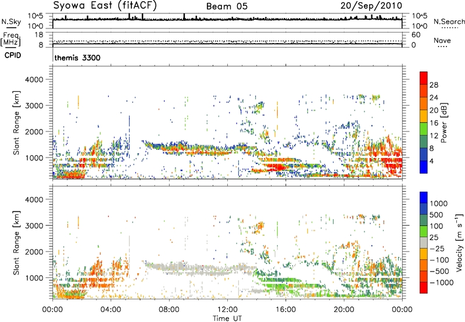Image resolution: width=465 pixels, height=322 pixels.
Task: Select the "Beam 05" header label
Action: (227, 6)
